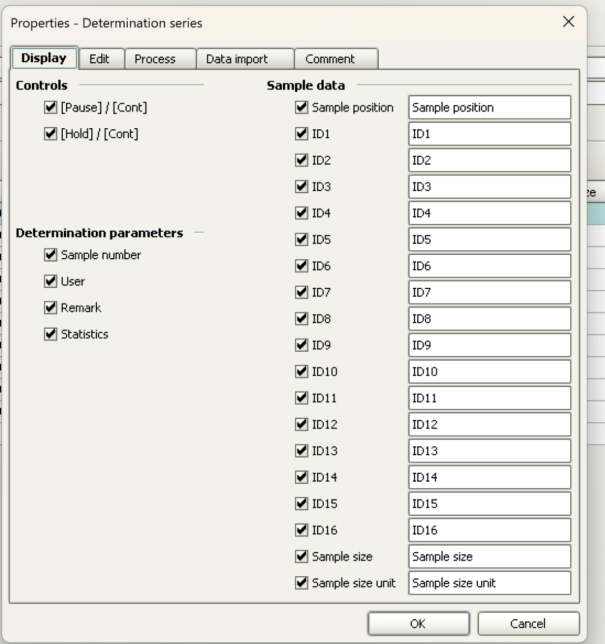Close the Properties - Determination series dialog
The image size is (605, 644).
pyautogui.click(x=569, y=22)
